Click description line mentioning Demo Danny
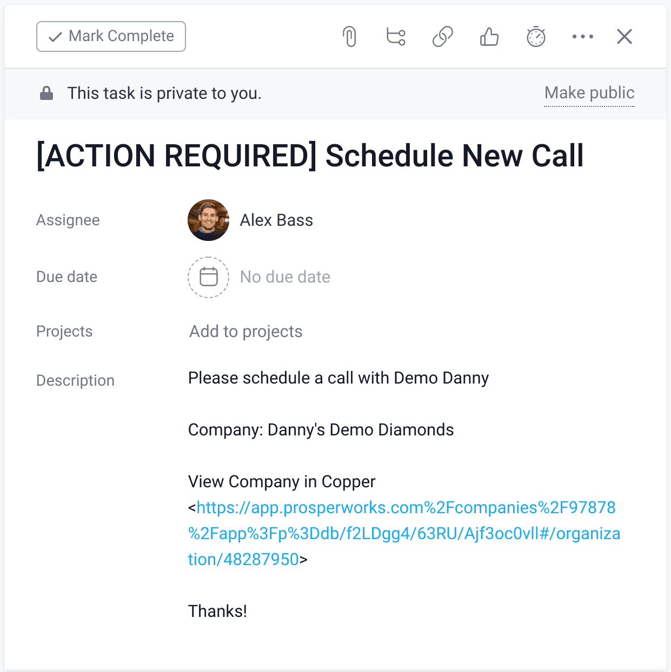 click(x=338, y=378)
